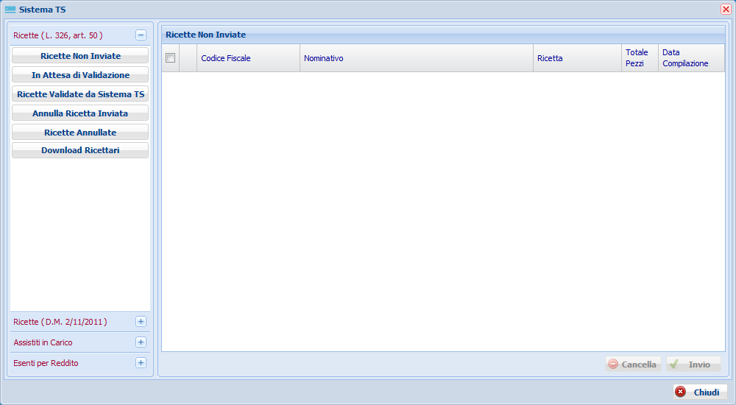Open In Attesa di Validazione
Image resolution: width=736 pixels, height=405 pixels.
pyautogui.click(x=80, y=74)
